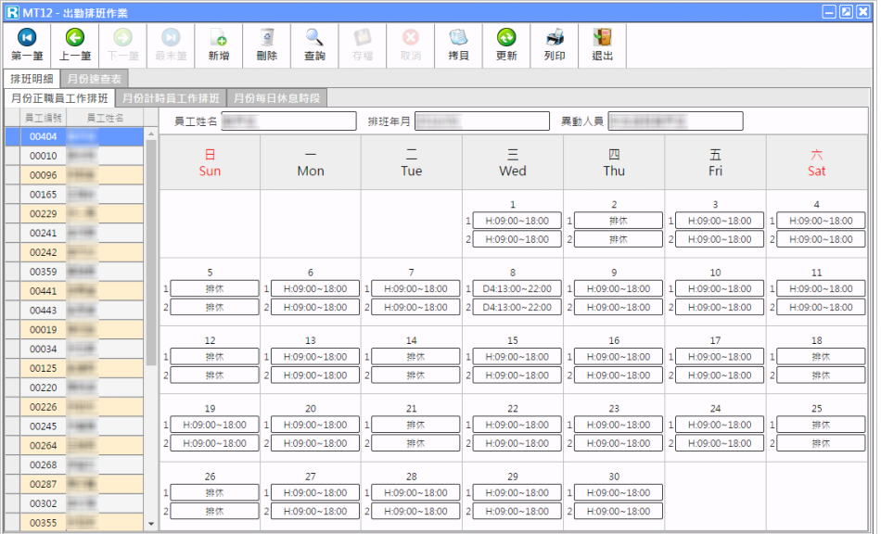Click the 下一筆 next record icon
This screenshot has width=881, height=534.
click(x=122, y=38)
